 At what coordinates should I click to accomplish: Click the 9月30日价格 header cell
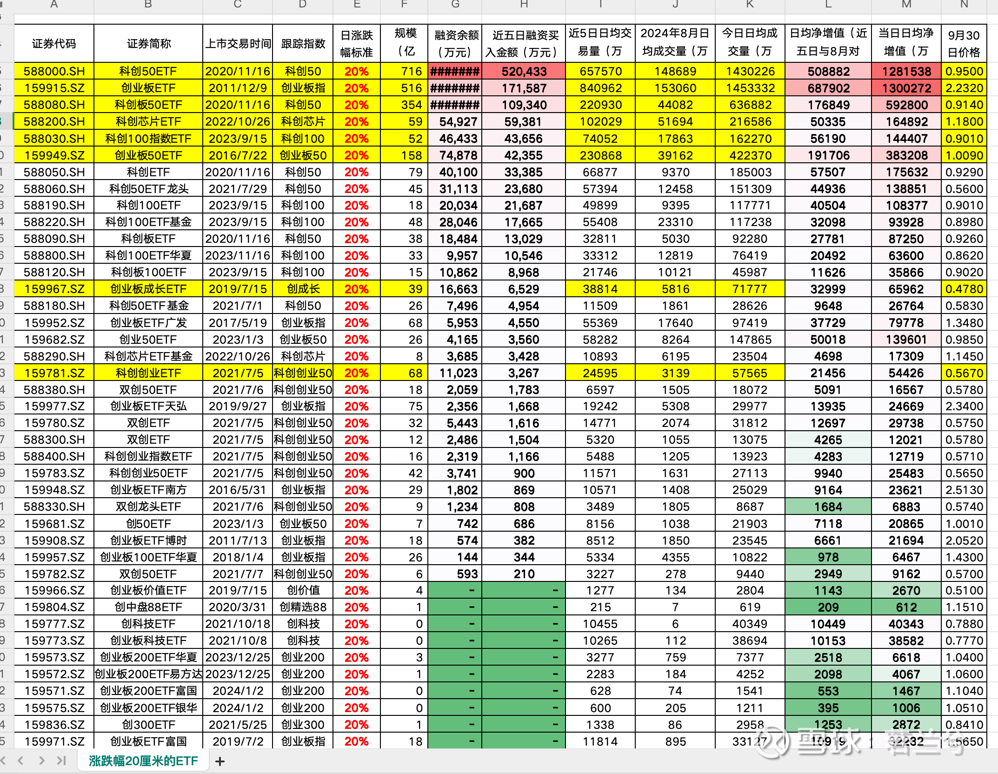[x=964, y=43]
